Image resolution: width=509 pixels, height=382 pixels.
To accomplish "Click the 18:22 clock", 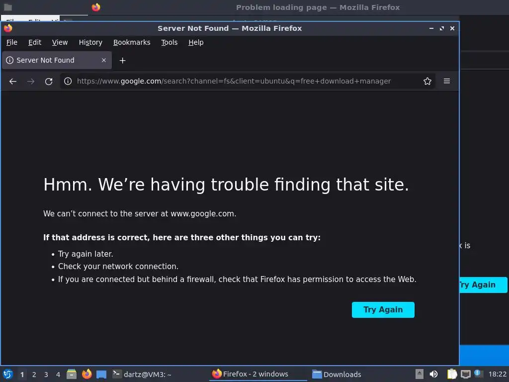I will point(497,374).
